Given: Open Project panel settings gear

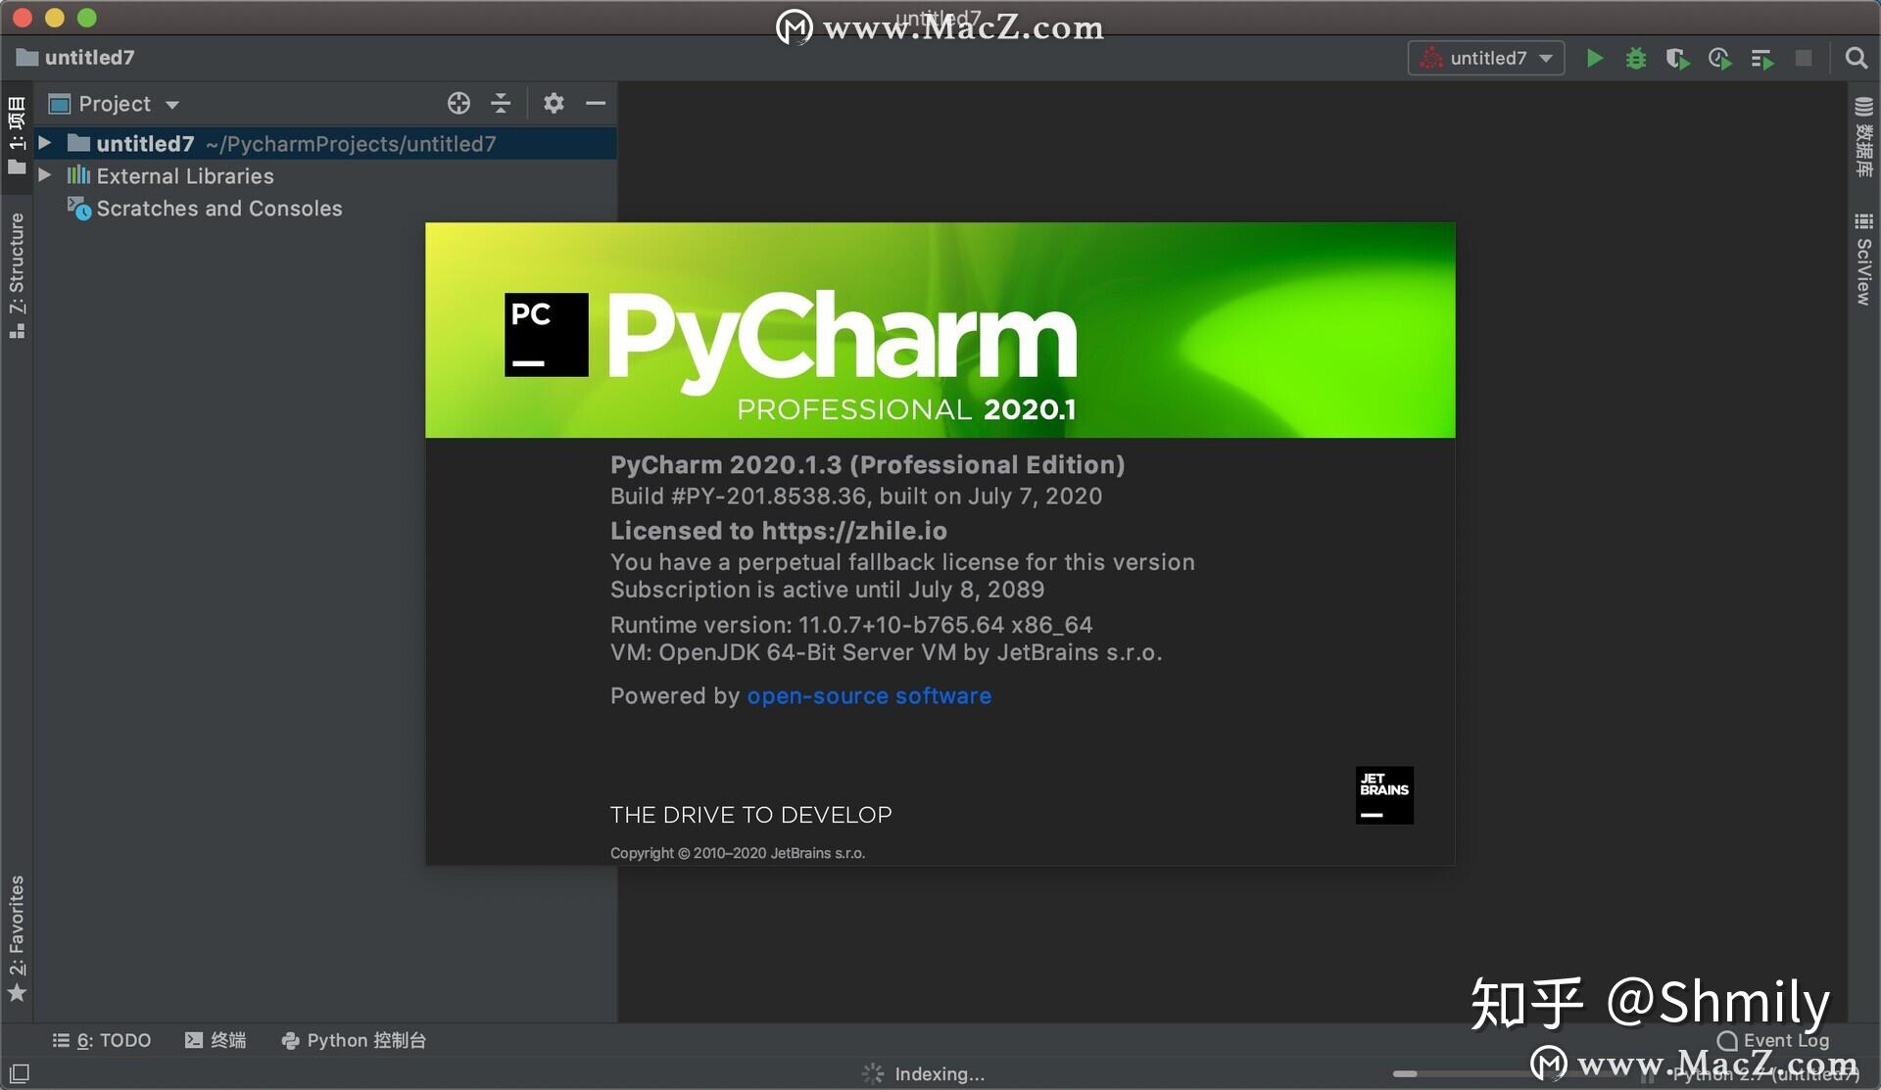Looking at the screenshot, I should pyautogui.click(x=554, y=104).
